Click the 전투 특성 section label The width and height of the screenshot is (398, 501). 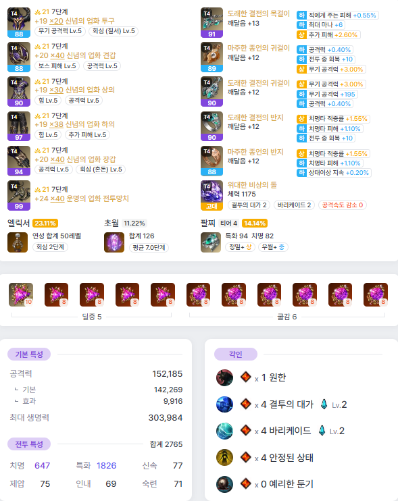pos(29,444)
